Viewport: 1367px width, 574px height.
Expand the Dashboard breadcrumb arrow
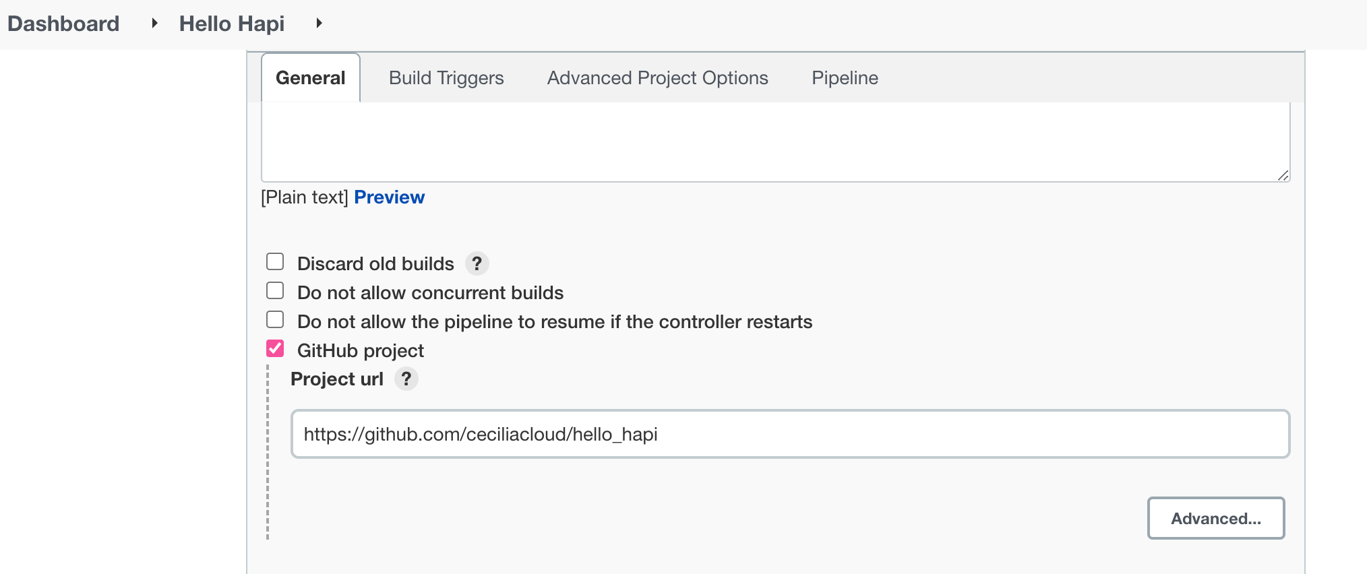click(154, 24)
